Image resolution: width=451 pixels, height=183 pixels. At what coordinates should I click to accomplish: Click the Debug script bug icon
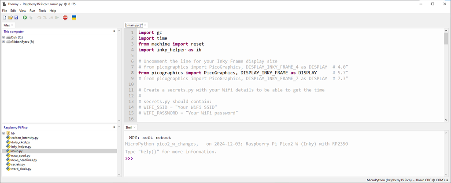click(x=31, y=18)
